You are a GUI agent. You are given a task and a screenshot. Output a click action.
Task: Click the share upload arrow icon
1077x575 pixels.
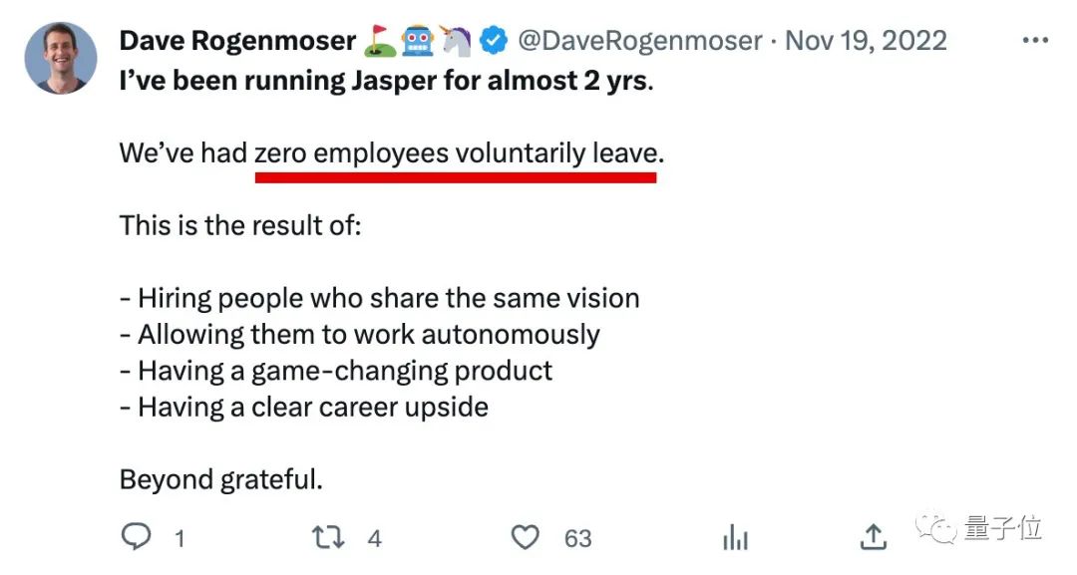tap(873, 536)
